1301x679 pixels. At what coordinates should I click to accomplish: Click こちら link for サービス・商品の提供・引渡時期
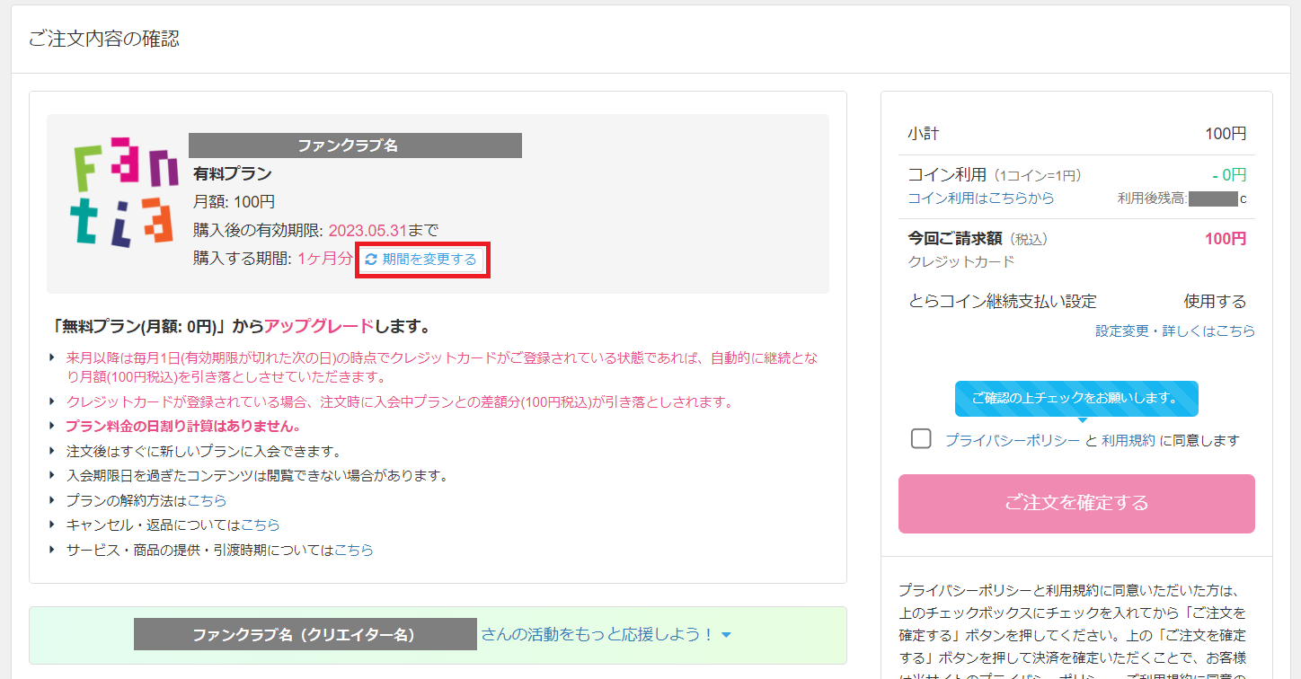[x=353, y=550]
